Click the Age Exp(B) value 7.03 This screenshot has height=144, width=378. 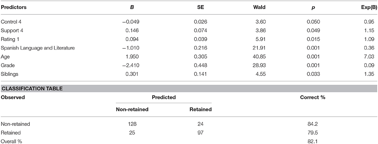369,57
